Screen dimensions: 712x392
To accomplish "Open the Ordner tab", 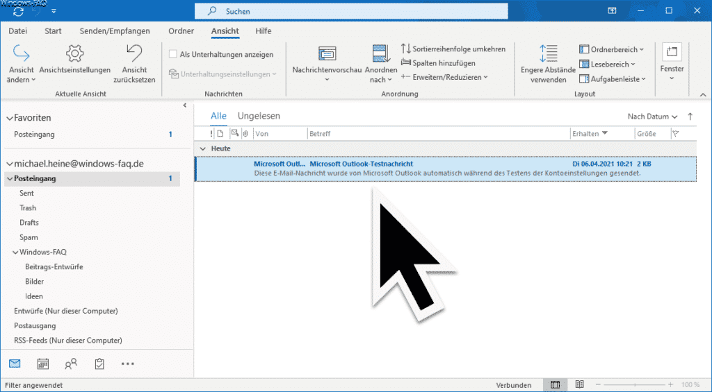I will [x=181, y=31].
